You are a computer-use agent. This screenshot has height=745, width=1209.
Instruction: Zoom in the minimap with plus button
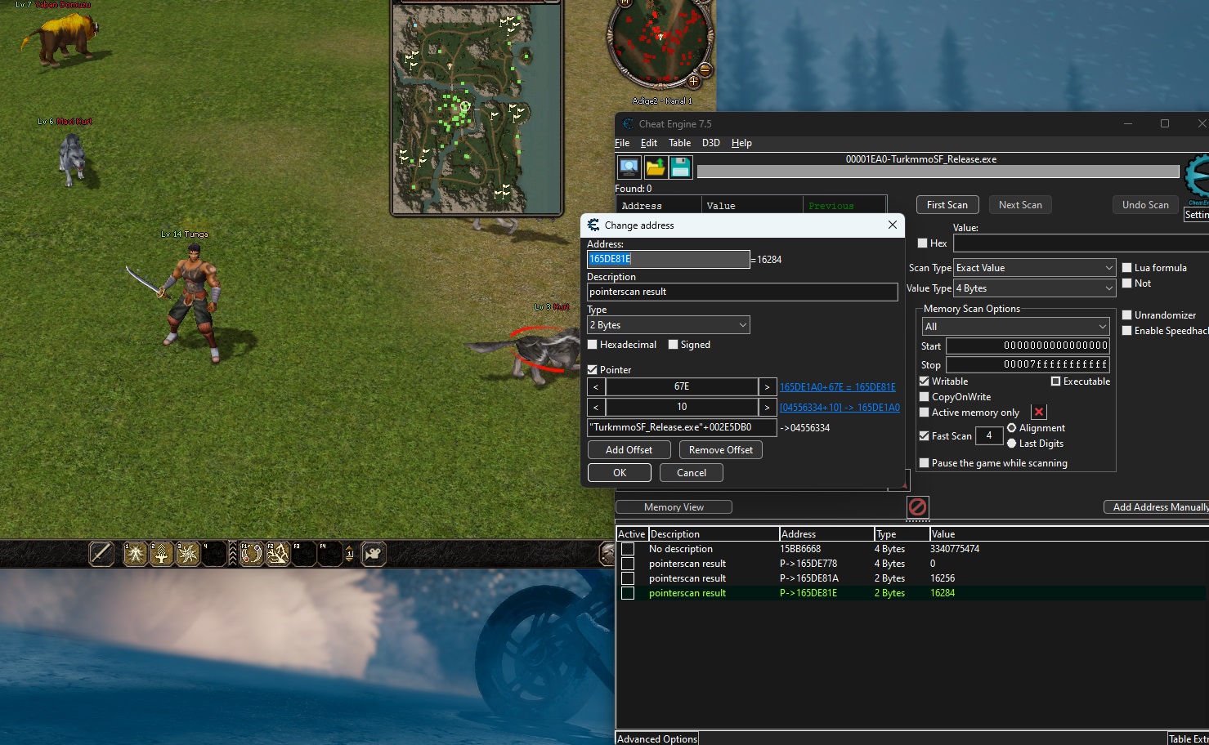click(693, 81)
